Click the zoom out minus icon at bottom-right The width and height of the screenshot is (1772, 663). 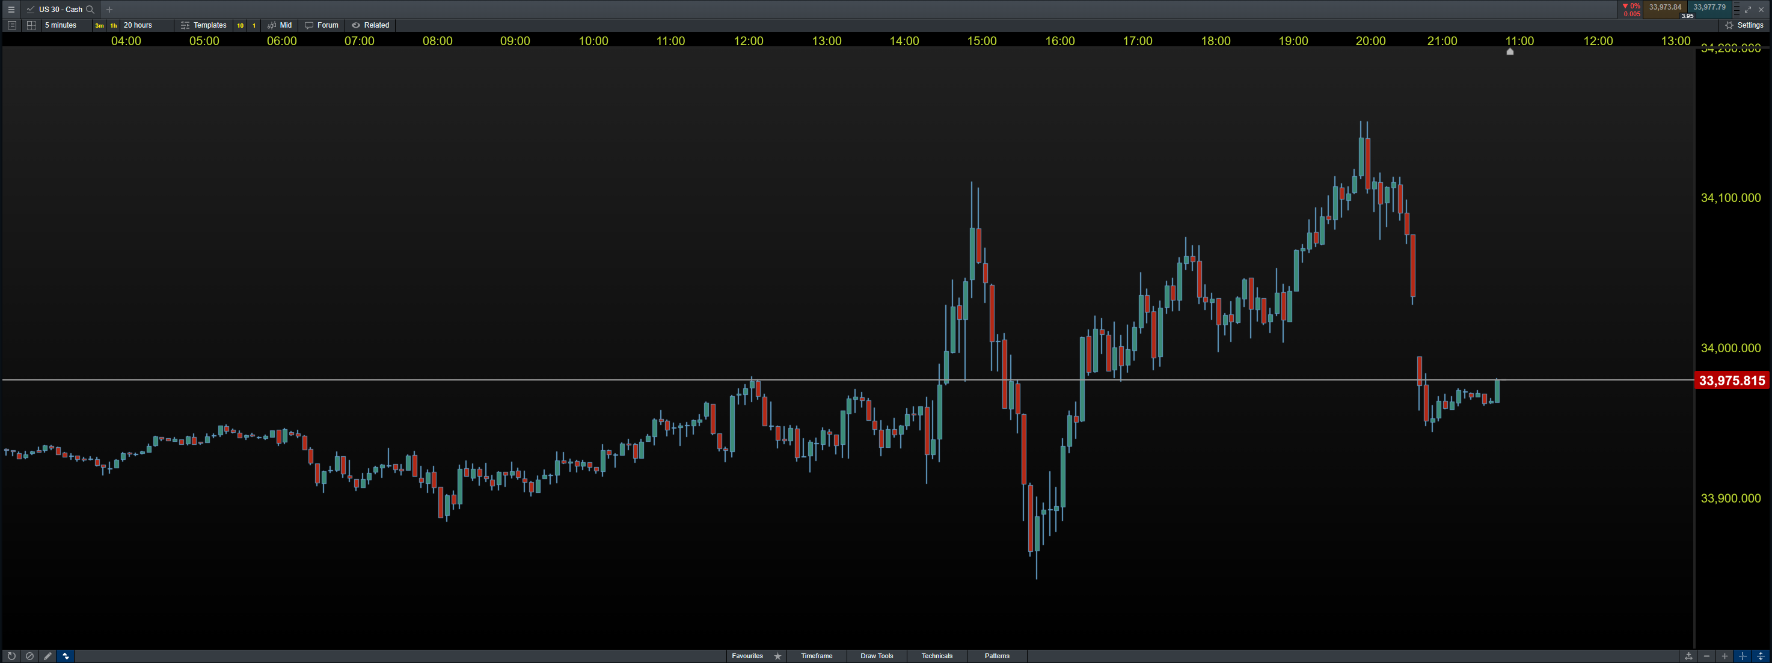(x=1706, y=656)
